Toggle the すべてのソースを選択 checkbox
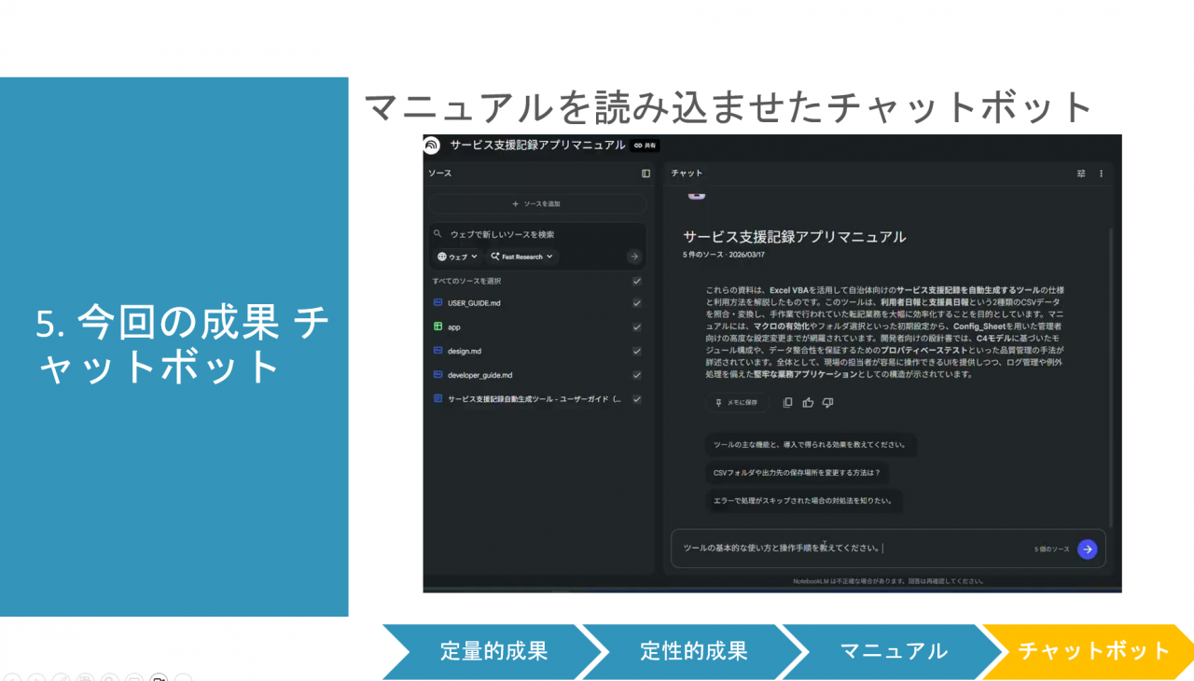The image size is (1194, 681). pyautogui.click(x=637, y=281)
